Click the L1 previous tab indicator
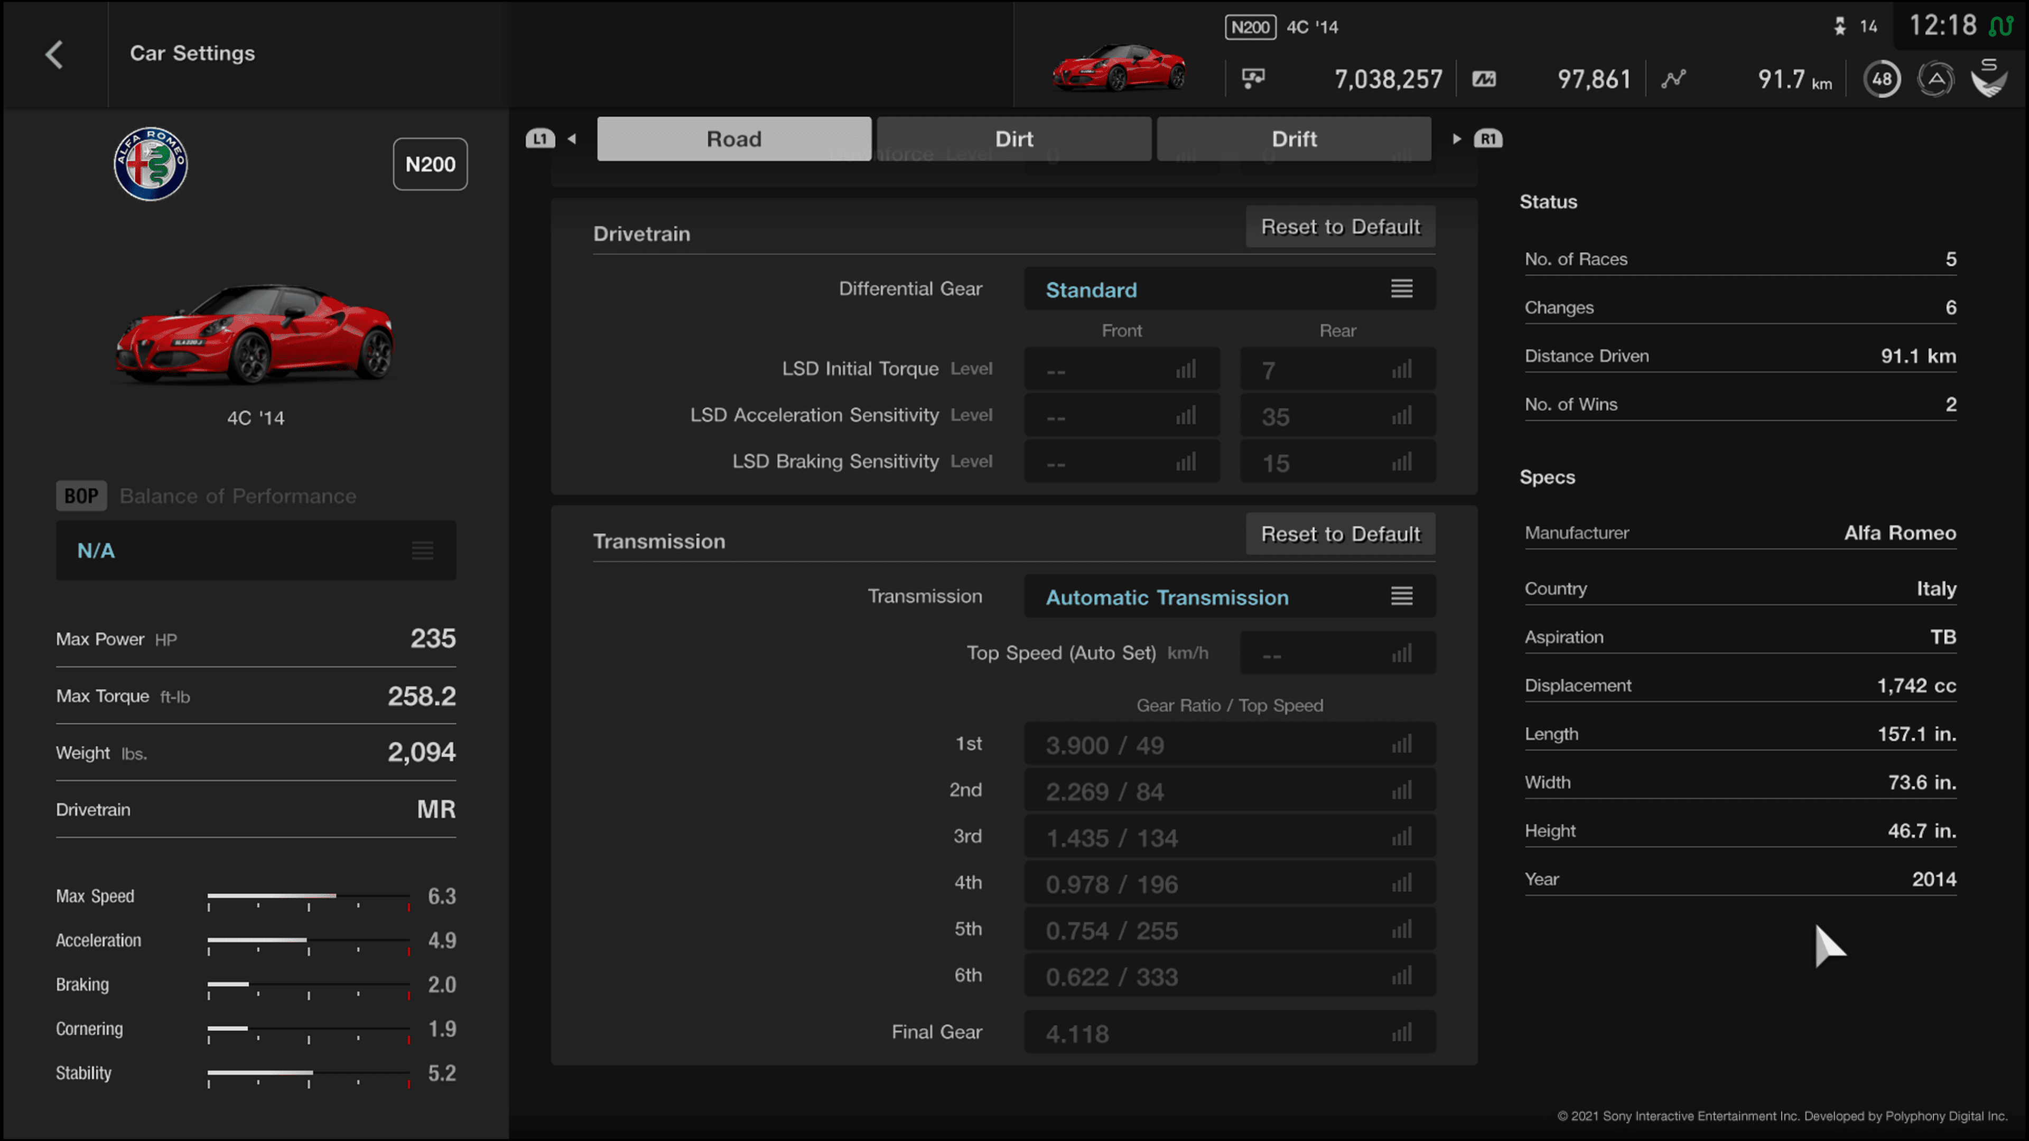This screenshot has width=2029, height=1141. tap(541, 138)
